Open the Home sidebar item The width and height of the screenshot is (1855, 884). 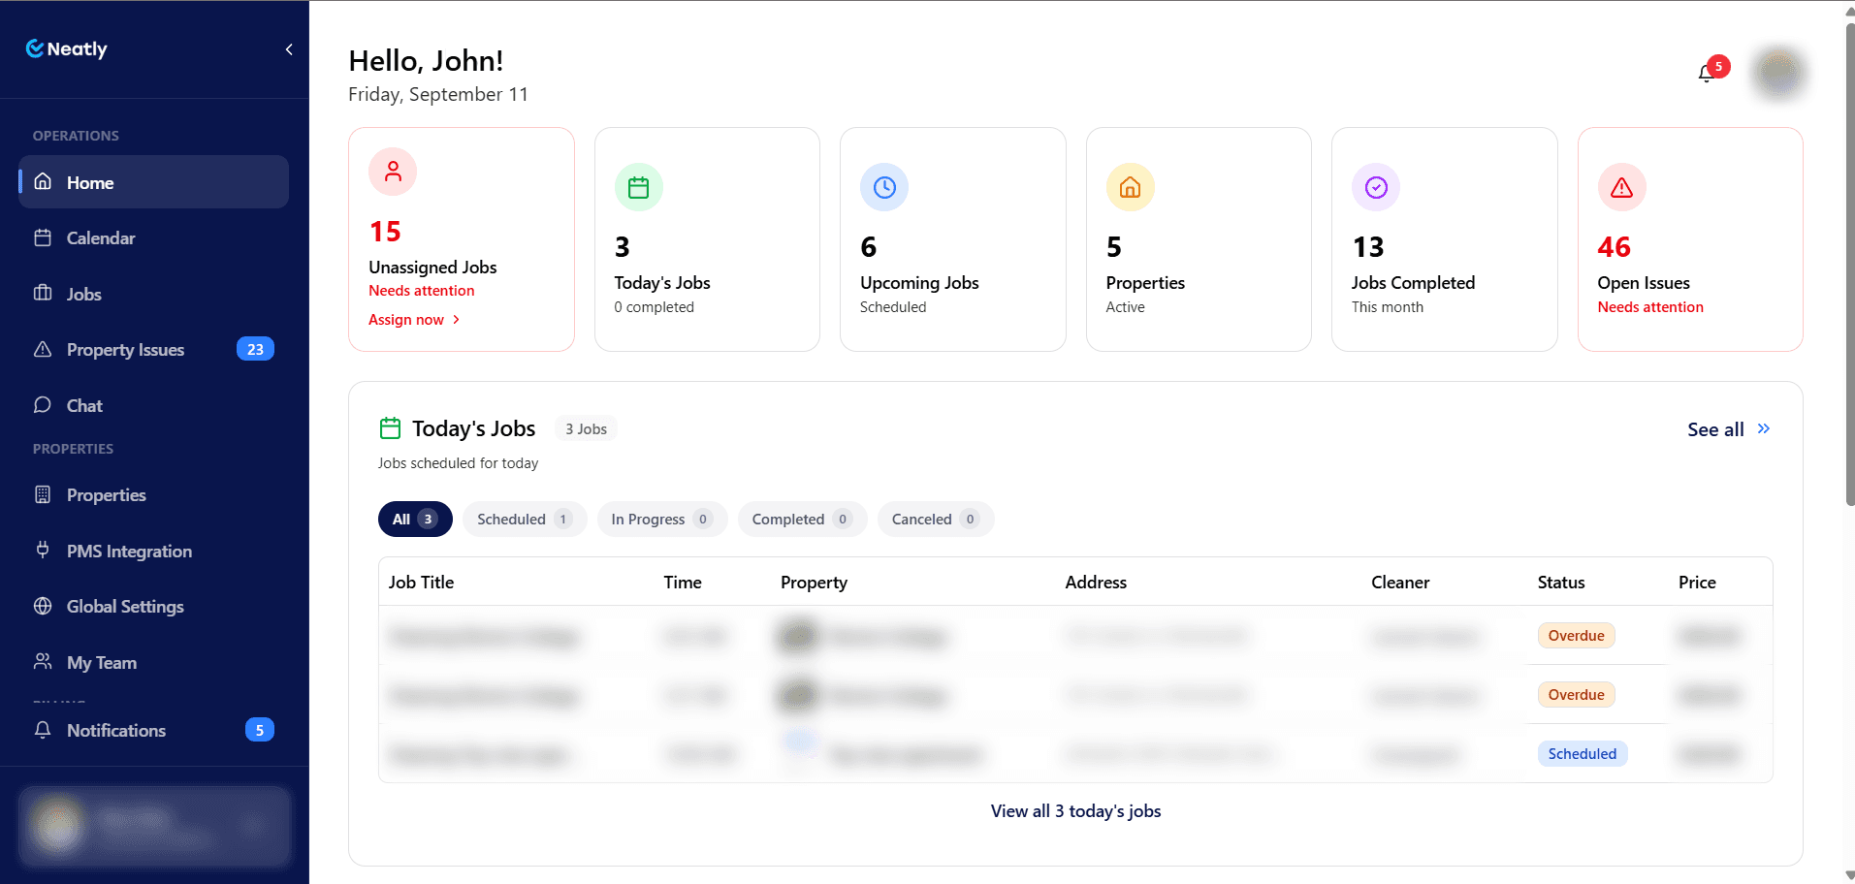pos(153,182)
